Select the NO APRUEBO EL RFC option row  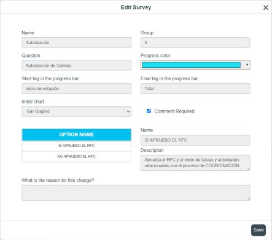coord(76,157)
